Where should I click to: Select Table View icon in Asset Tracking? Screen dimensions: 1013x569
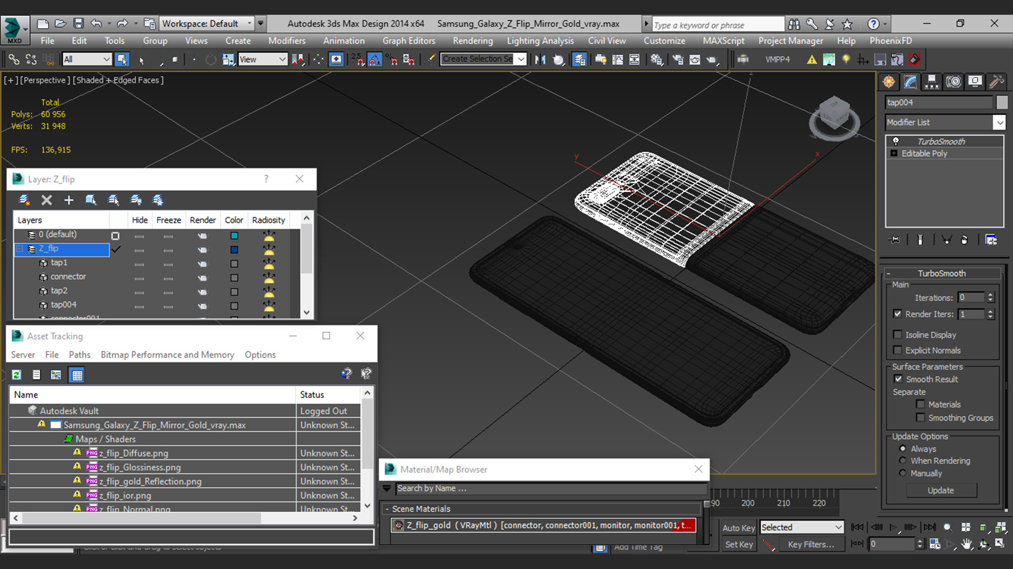pos(77,375)
